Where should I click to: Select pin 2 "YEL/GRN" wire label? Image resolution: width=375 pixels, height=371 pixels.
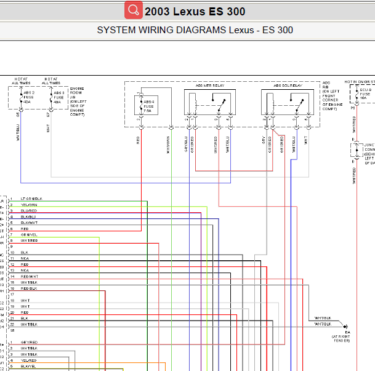tap(29, 205)
